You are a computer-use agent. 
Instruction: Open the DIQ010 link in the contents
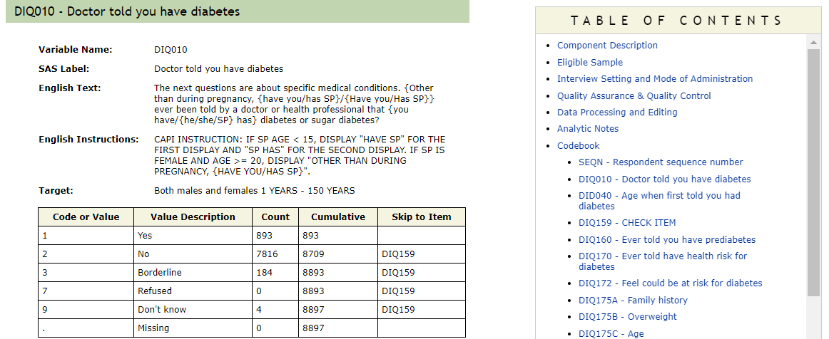pos(664,179)
